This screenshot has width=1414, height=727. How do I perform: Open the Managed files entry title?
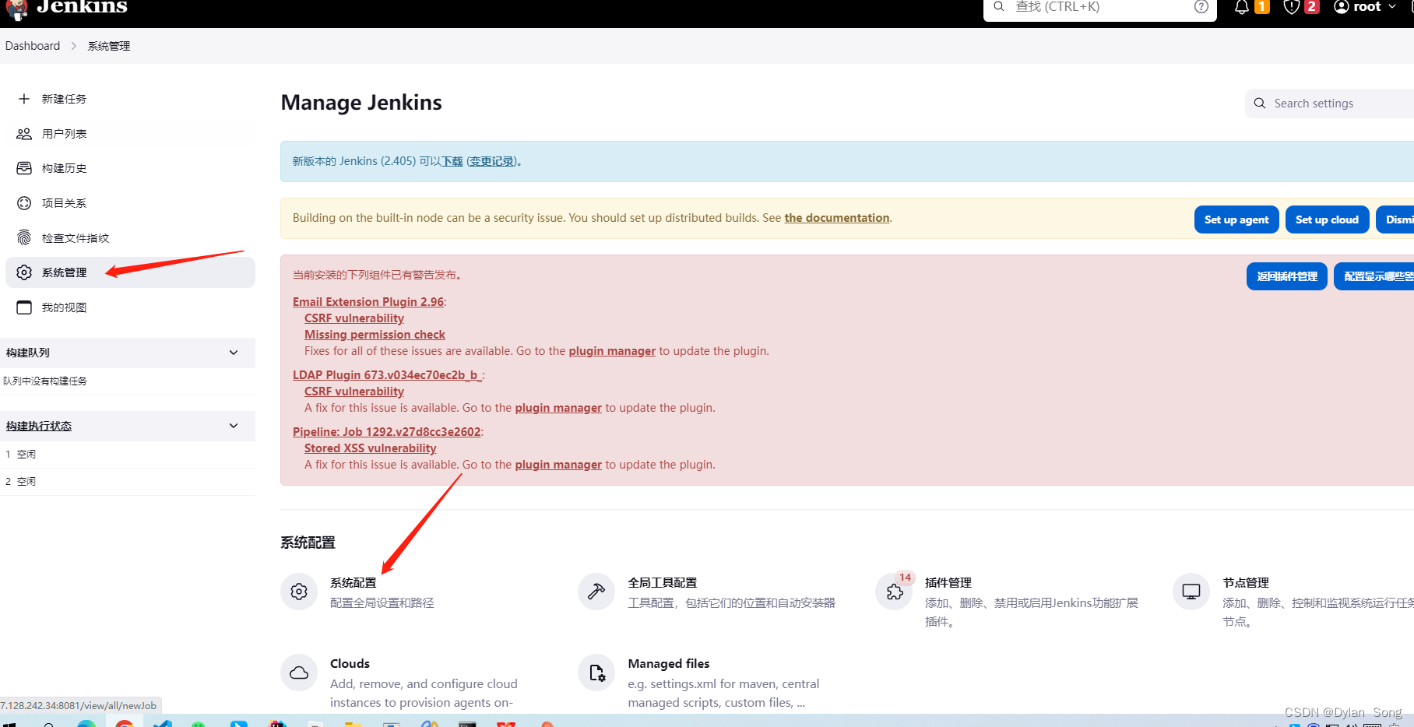coord(669,664)
